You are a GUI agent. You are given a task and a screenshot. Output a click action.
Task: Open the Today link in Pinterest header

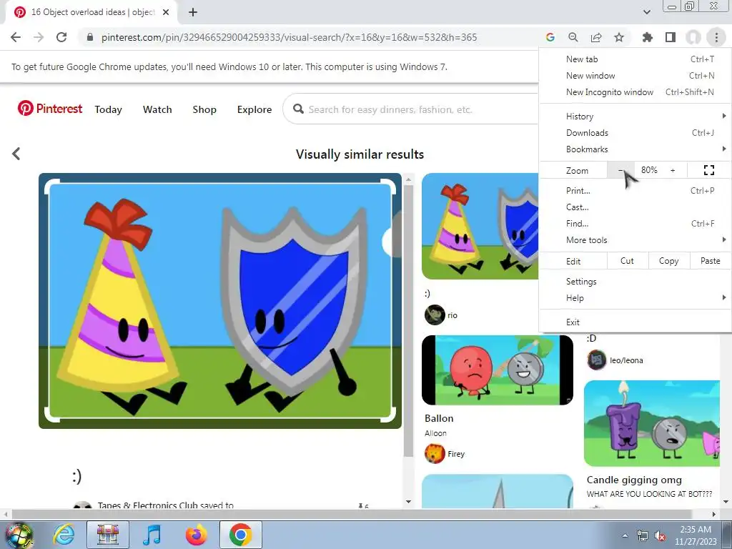(109, 109)
